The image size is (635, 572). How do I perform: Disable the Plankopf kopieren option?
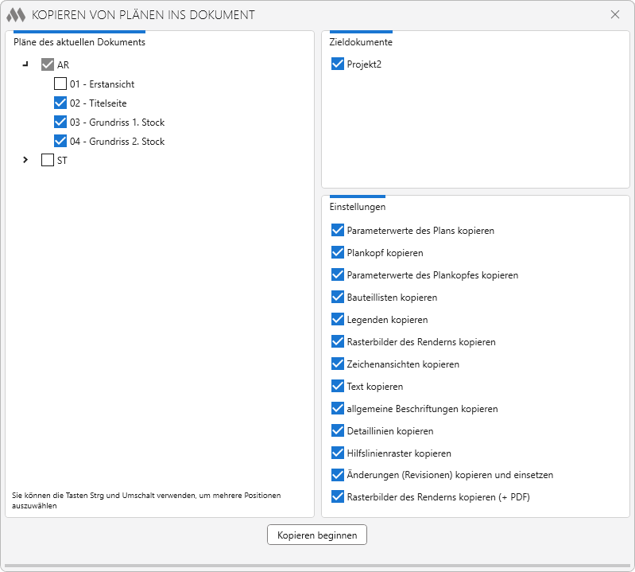point(338,253)
